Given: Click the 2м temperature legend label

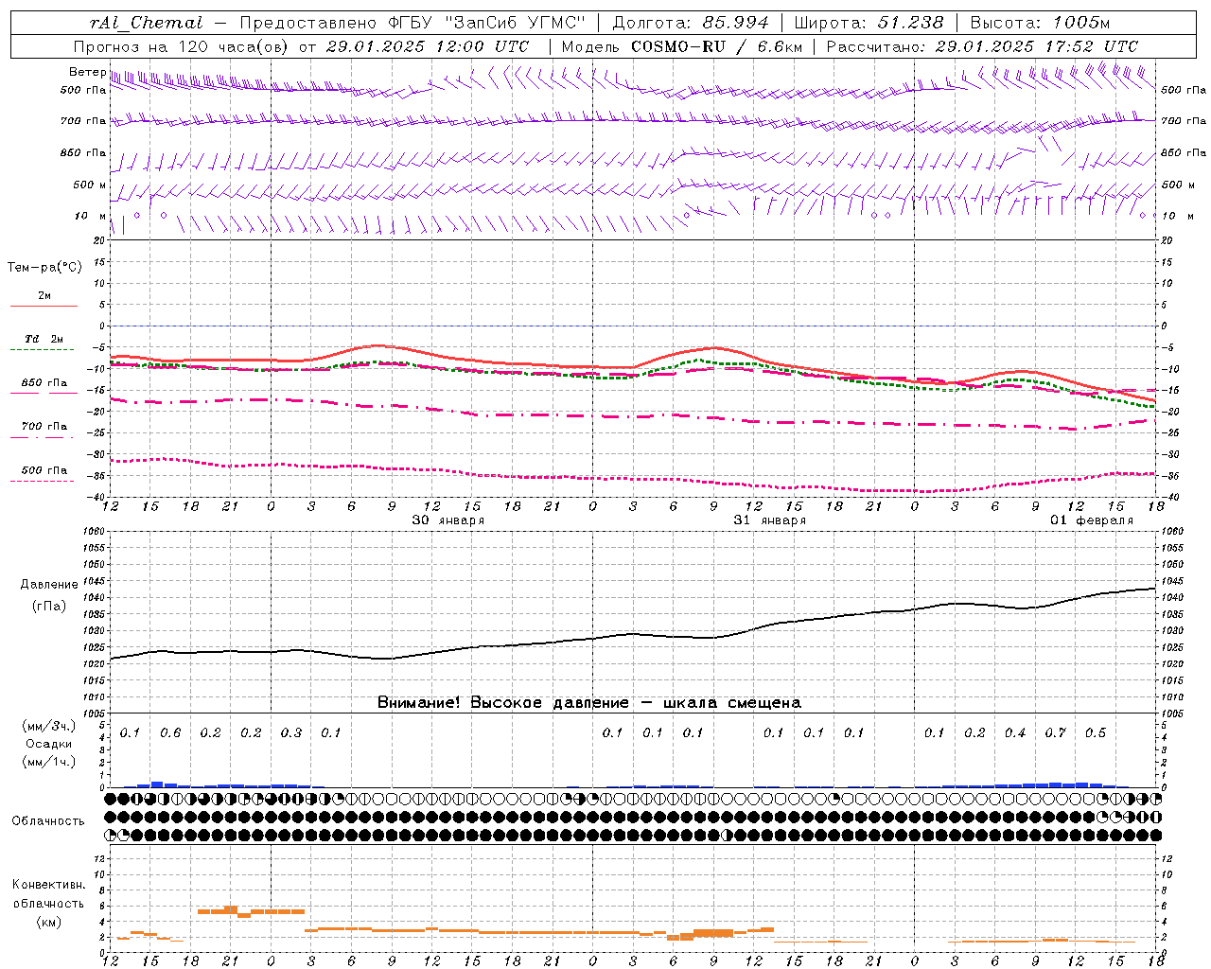Looking at the screenshot, I should [44, 296].
